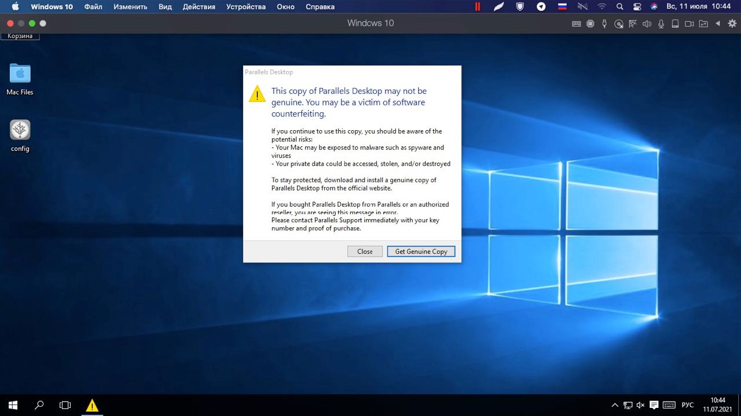Open macOS Control Center
Viewport: 741px width, 416px height.
(x=637, y=7)
